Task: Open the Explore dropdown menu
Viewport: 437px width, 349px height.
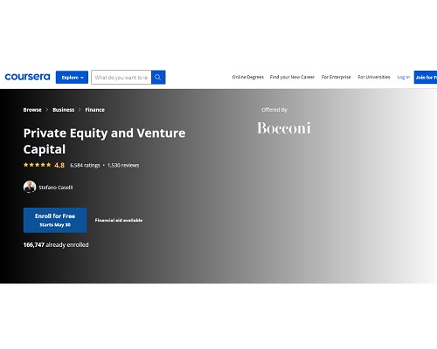Action: tap(72, 78)
